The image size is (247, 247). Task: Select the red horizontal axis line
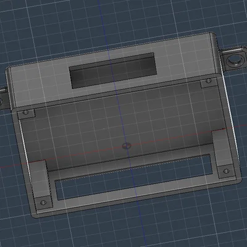coord(124,146)
